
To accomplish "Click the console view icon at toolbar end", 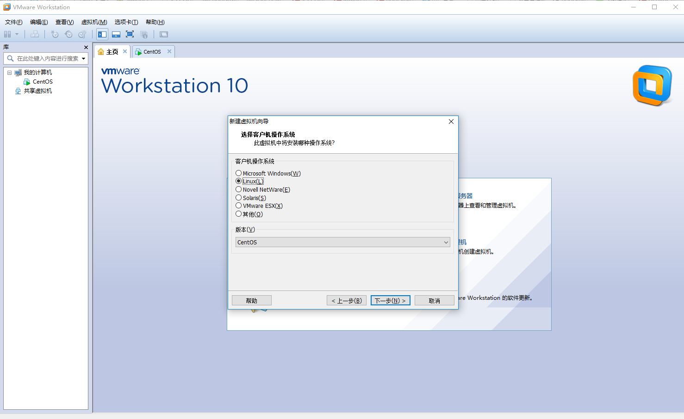I will 164,34.
